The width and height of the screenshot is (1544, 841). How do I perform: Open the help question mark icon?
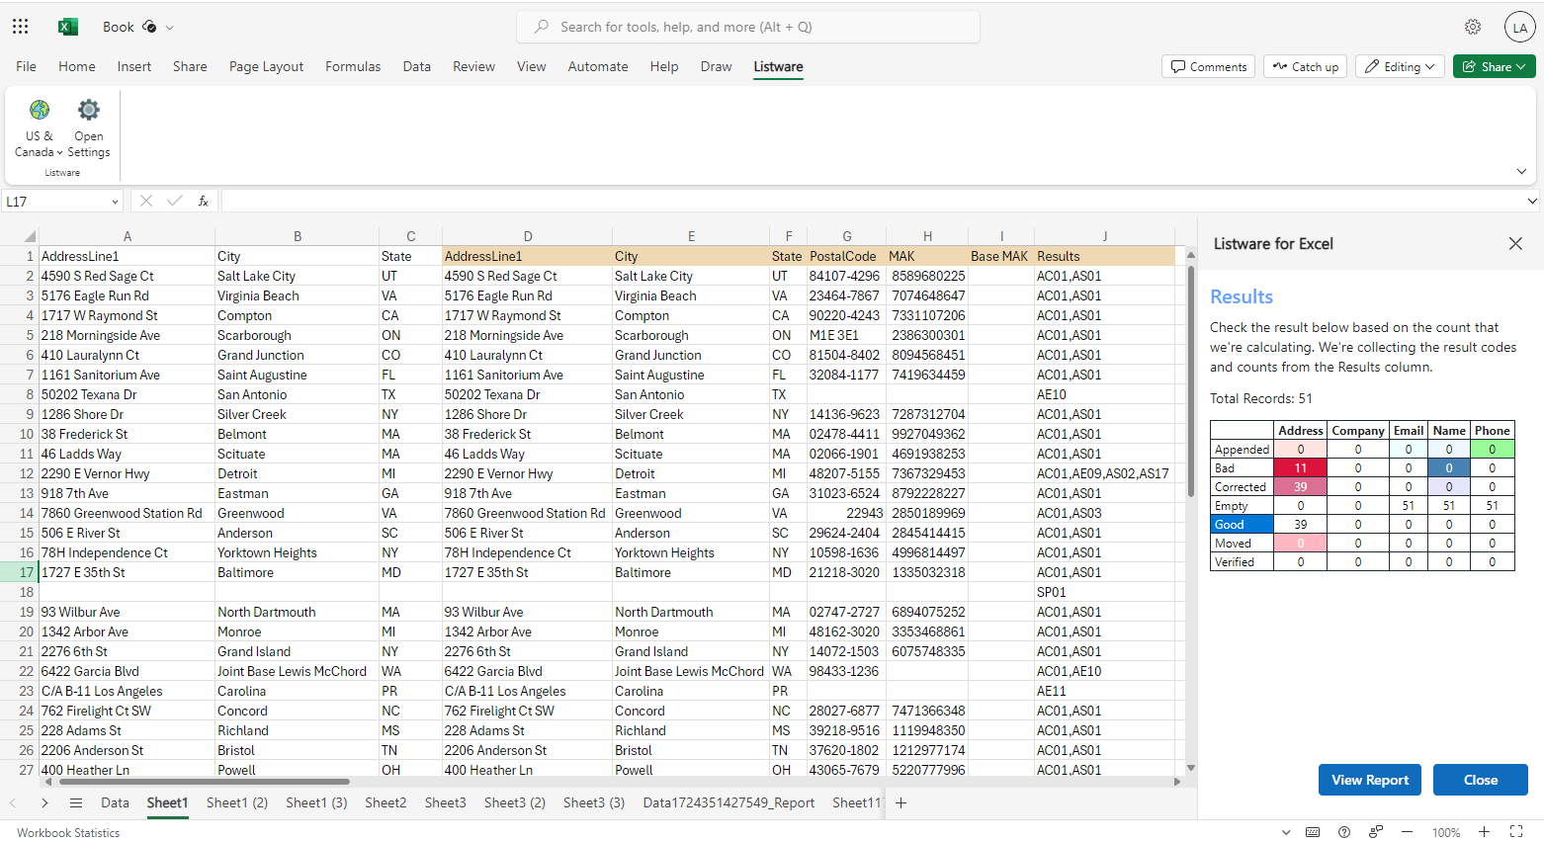click(x=1344, y=832)
